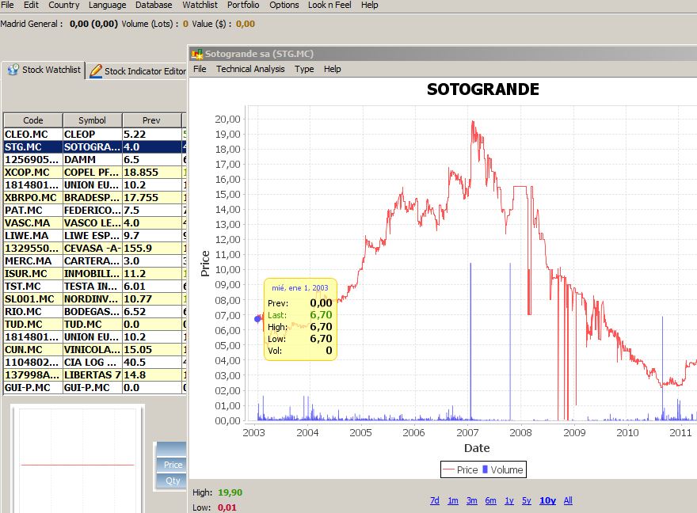Click the mini price chart below the watchlist
The width and height of the screenshot is (697, 513).
pyautogui.click(x=78, y=460)
